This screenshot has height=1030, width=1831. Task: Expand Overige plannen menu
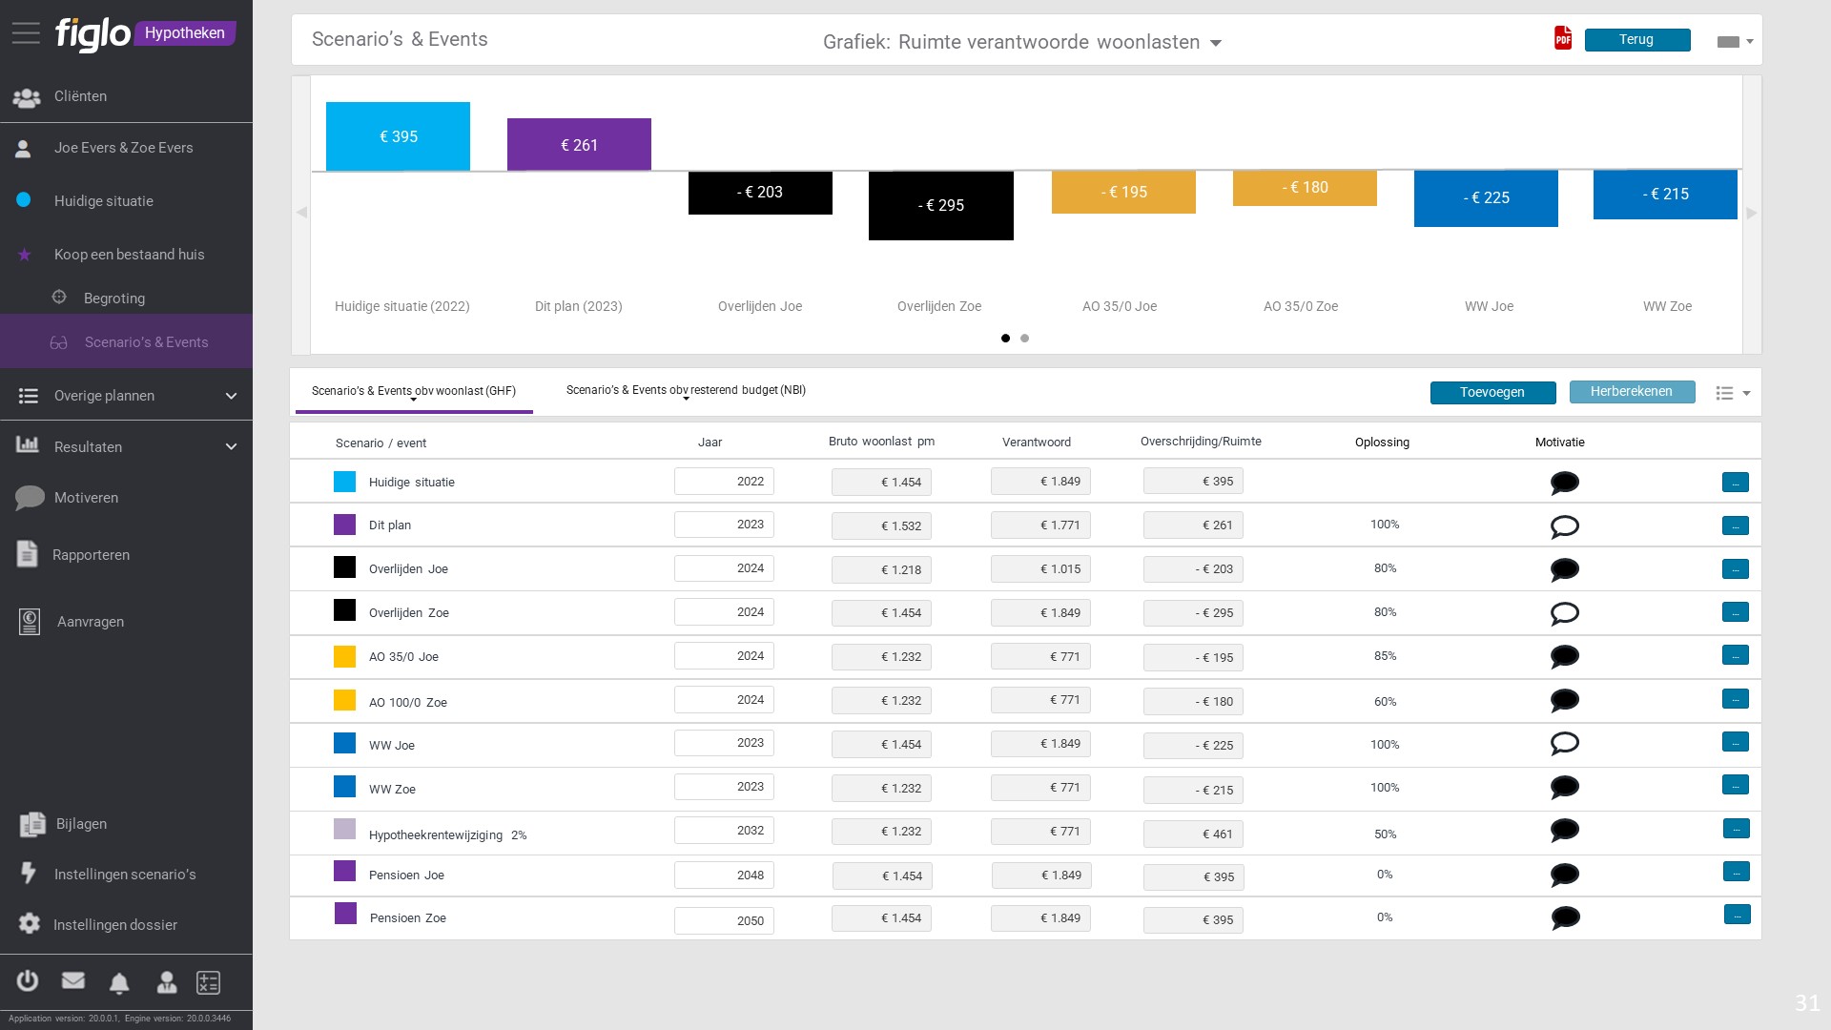(231, 396)
